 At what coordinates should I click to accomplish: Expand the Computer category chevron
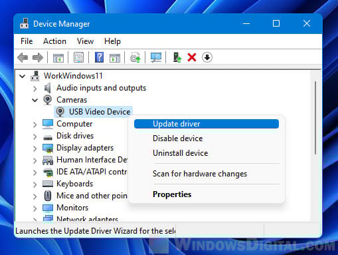click(x=35, y=125)
